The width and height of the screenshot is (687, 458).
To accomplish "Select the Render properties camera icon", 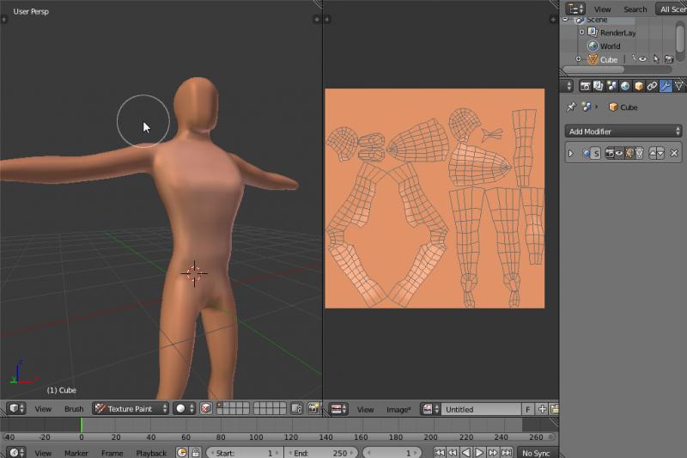I will click(x=585, y=86).
